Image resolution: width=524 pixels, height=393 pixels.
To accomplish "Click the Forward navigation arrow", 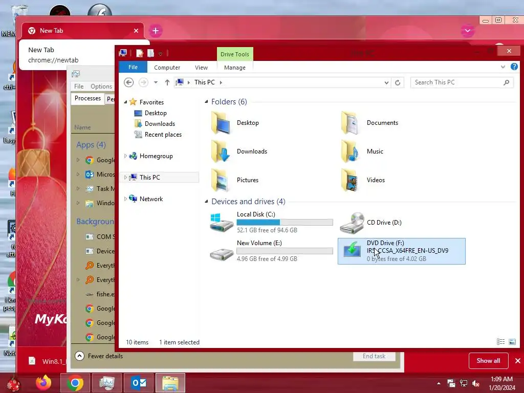I will tap(143, 82).
